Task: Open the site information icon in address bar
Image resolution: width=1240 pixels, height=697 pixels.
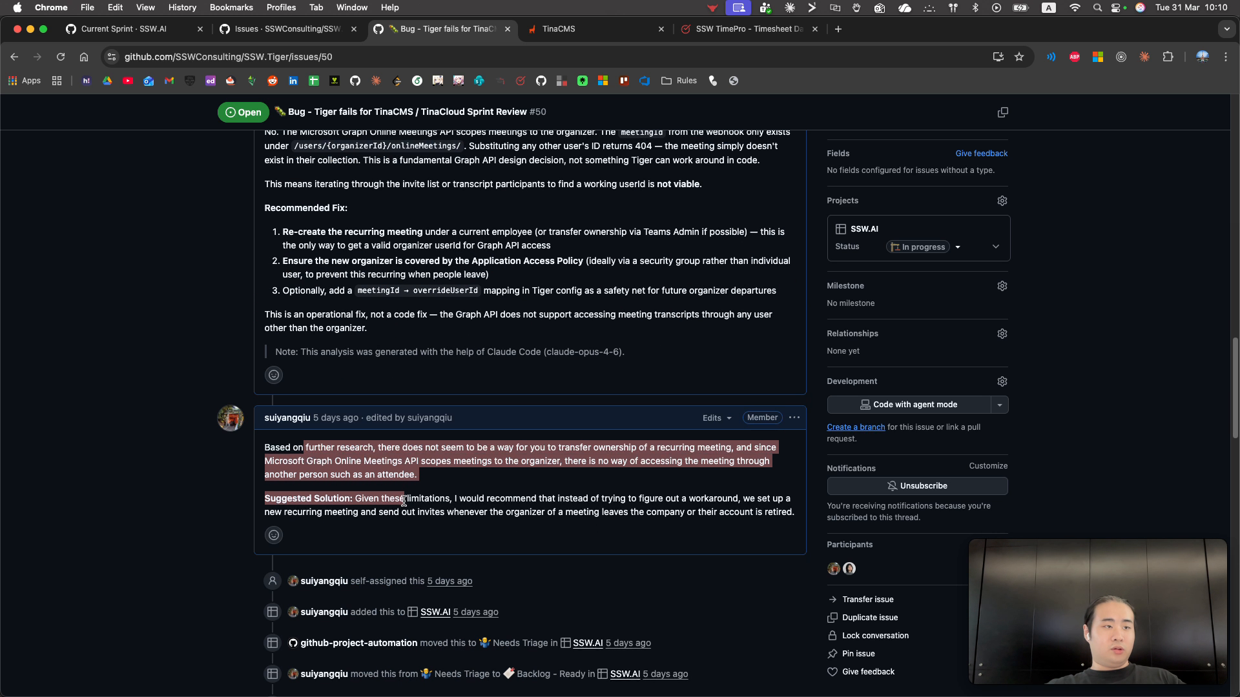Action: pyautogui.click(x=112, y=57)
